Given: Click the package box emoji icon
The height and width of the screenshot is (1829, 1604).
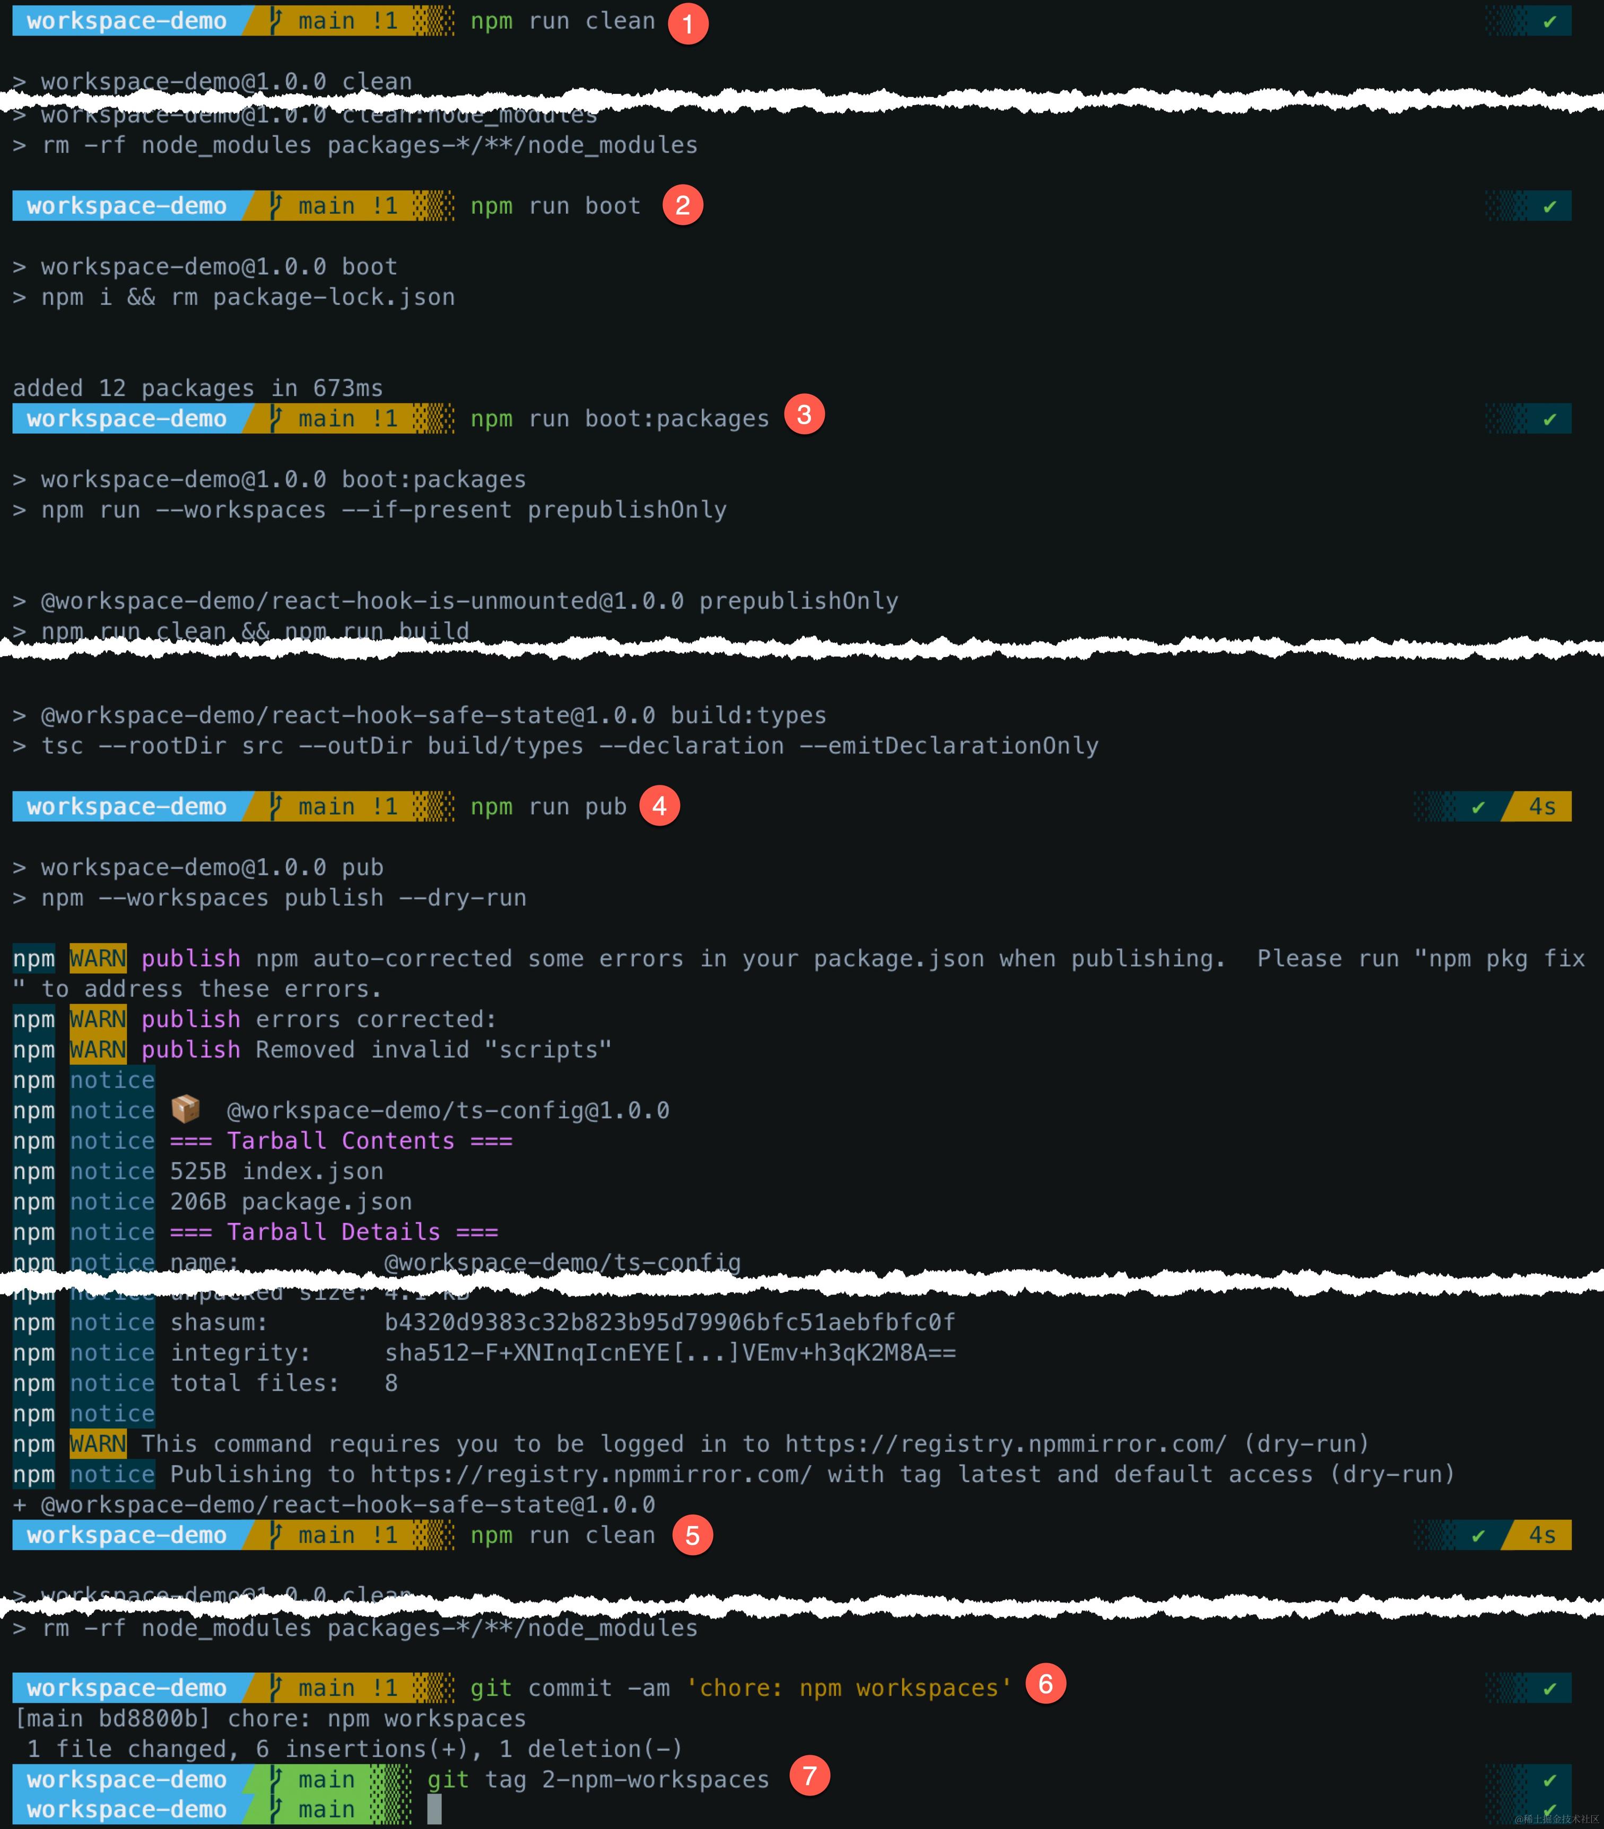Looking at the screenshot, I should (x=186, y=1109).
